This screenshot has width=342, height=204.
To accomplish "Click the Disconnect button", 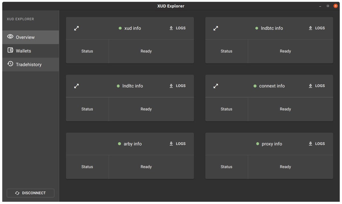I will 30,193.
